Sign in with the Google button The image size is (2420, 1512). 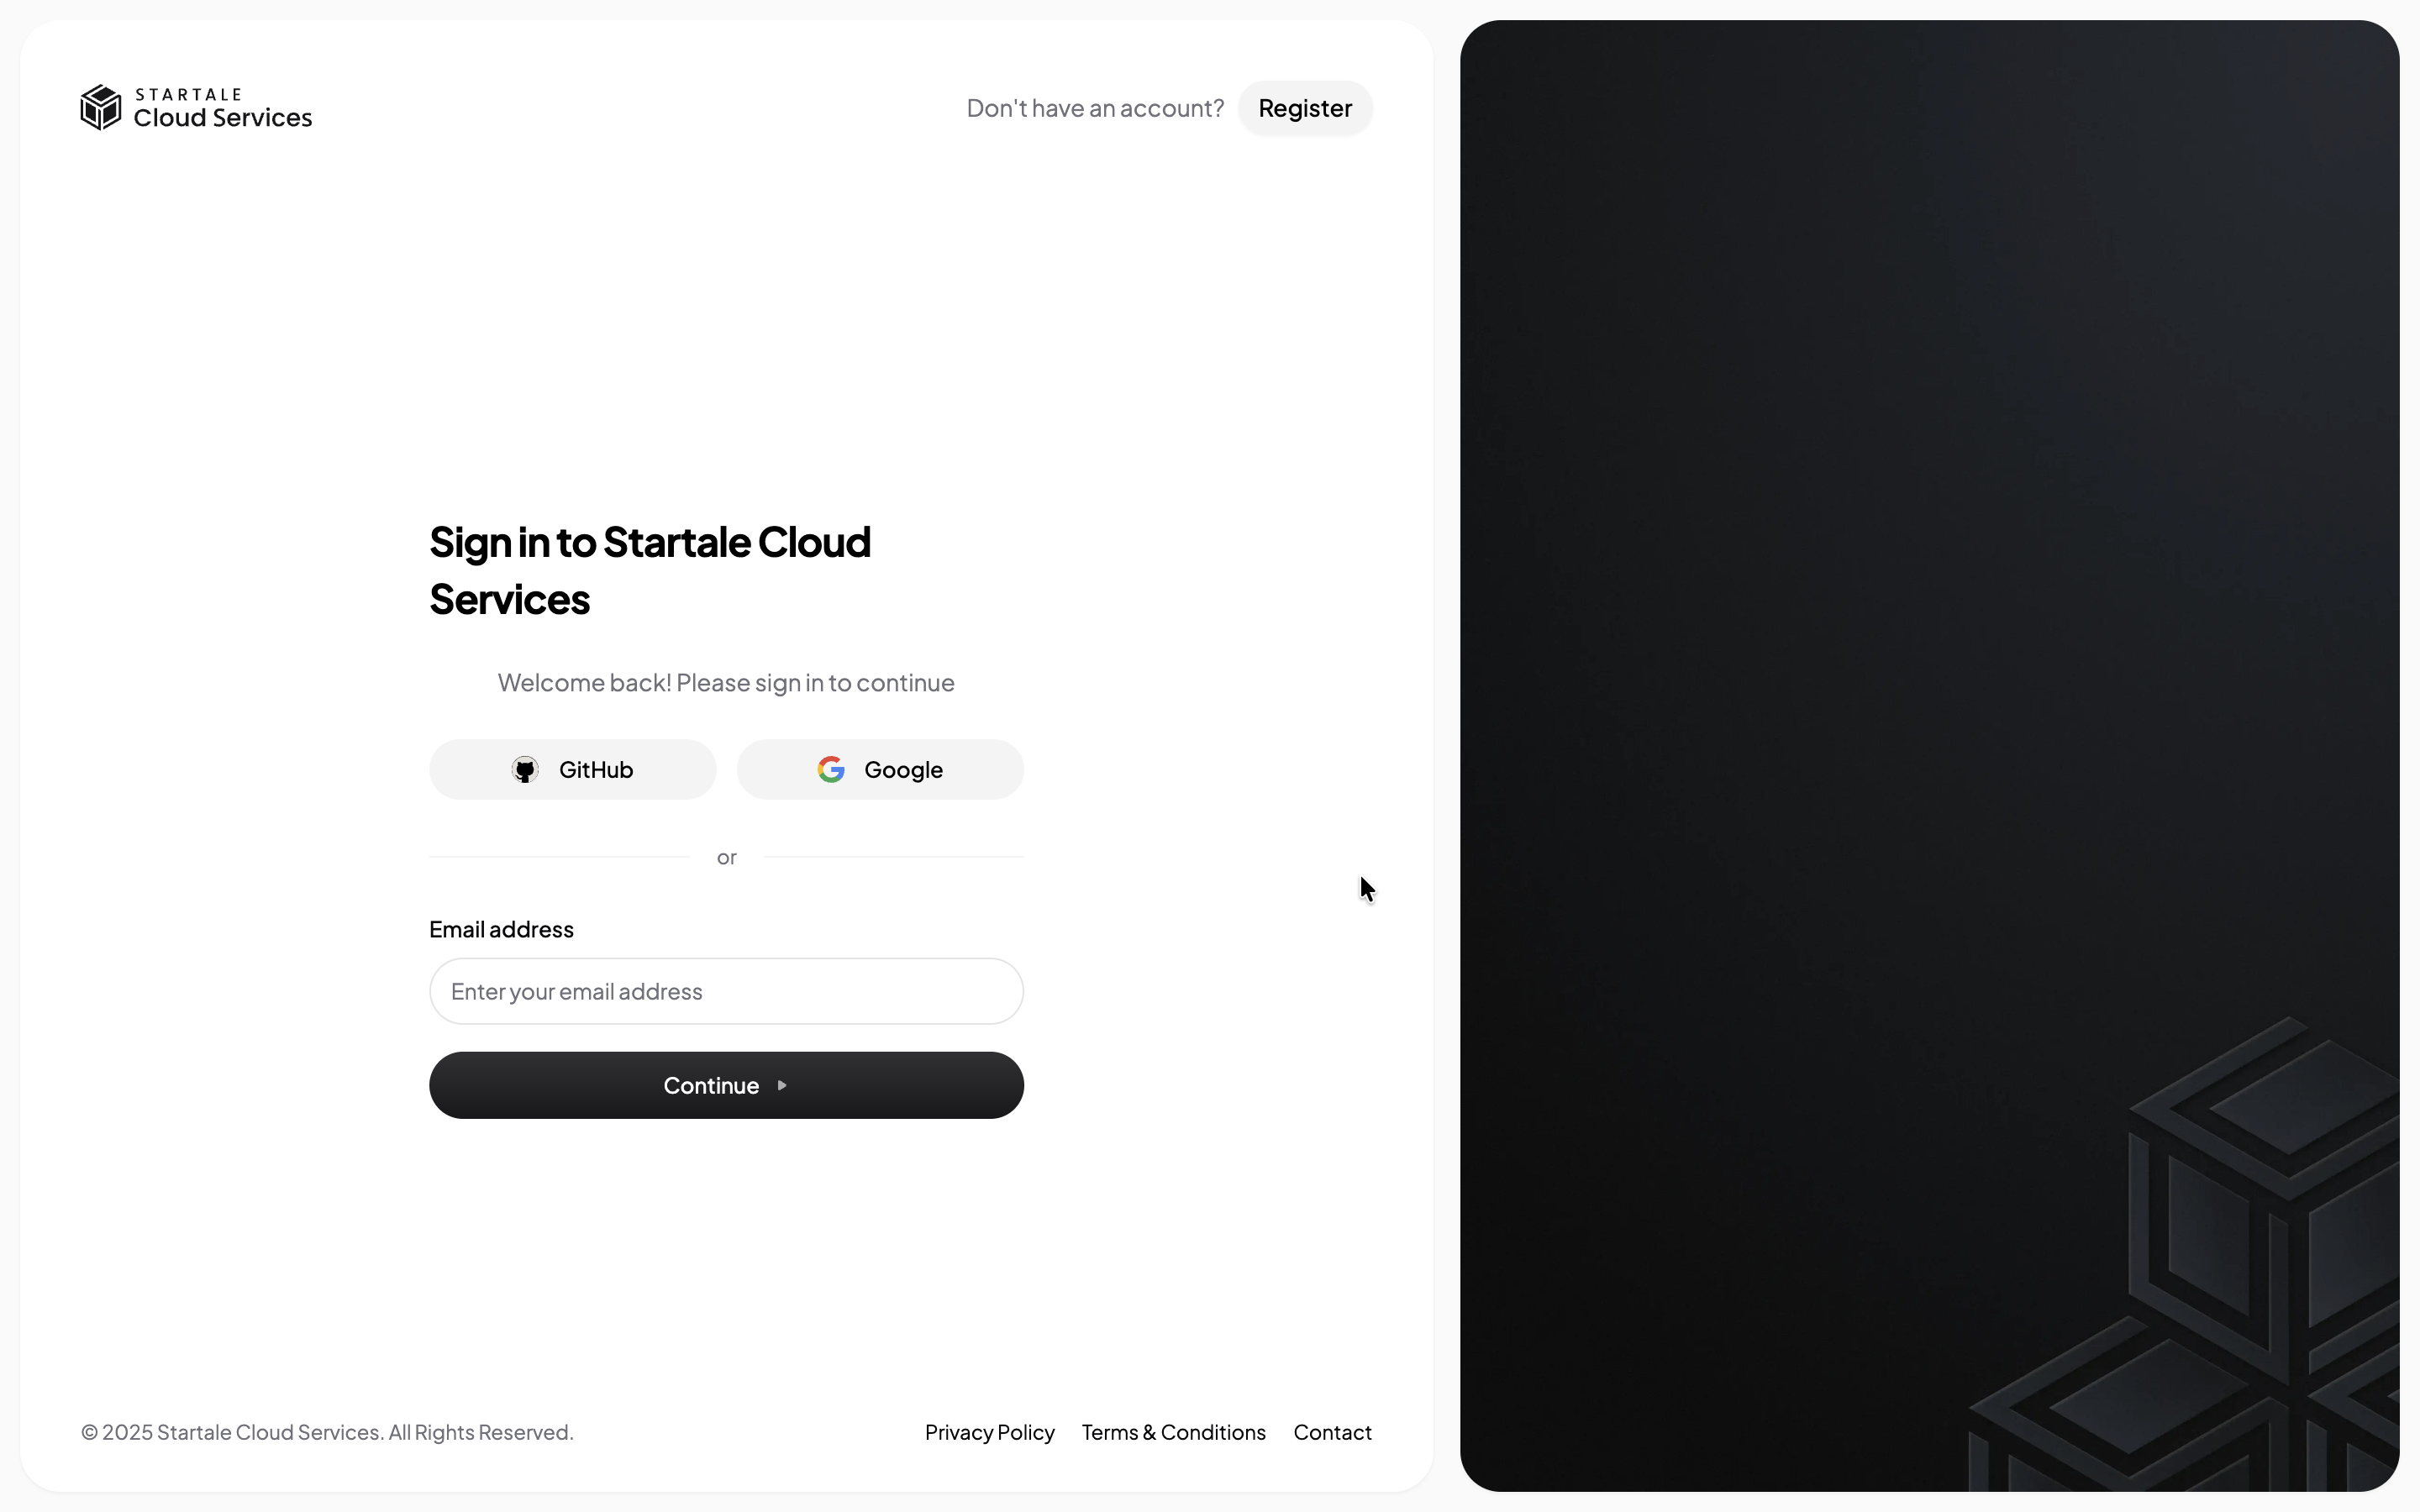pos(880,769)
